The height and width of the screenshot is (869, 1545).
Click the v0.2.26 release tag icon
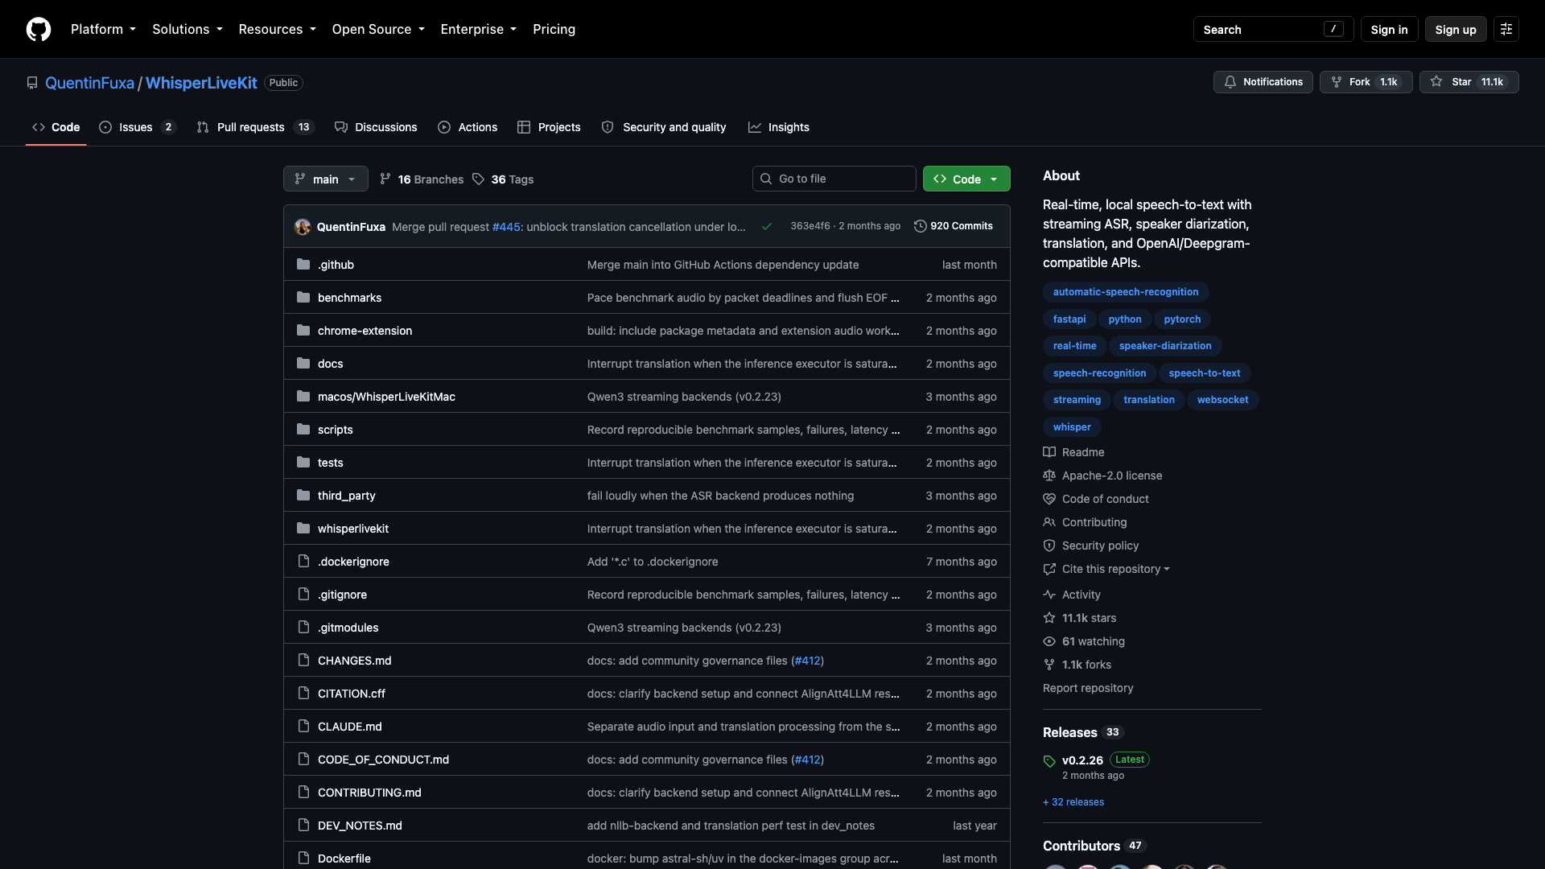pyautogui.click(x=1049, y=761)
